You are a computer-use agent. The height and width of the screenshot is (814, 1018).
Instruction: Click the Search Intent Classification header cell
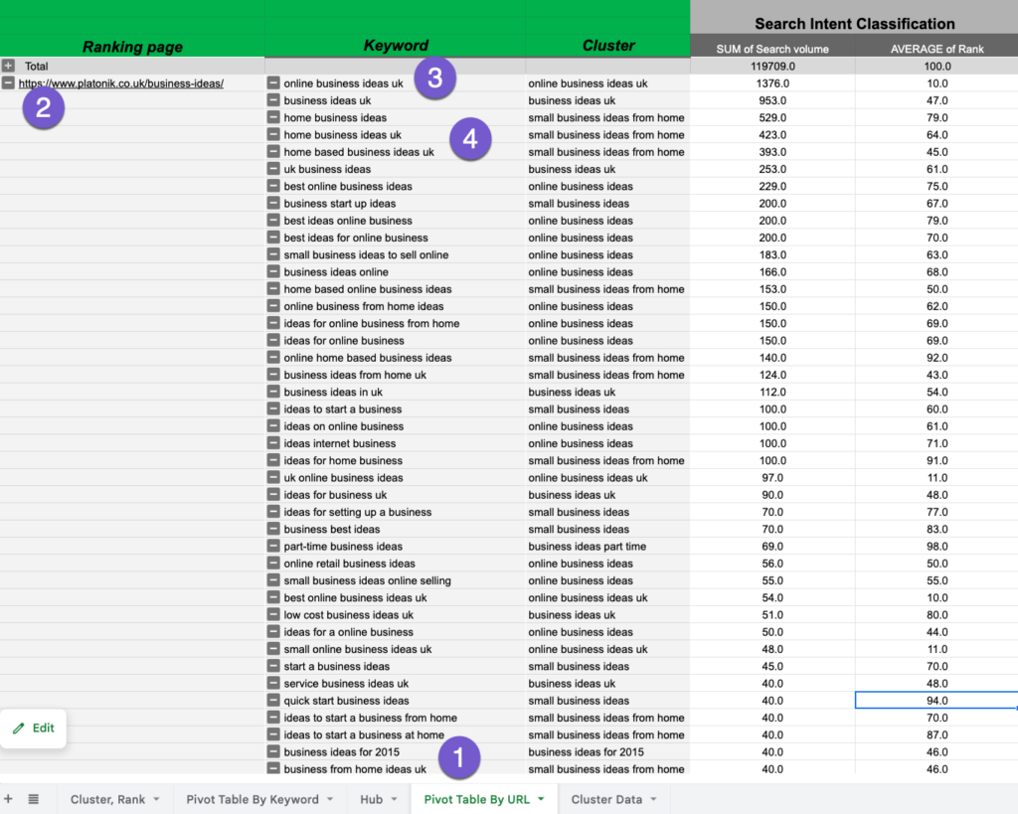click(x=854, y=24)
